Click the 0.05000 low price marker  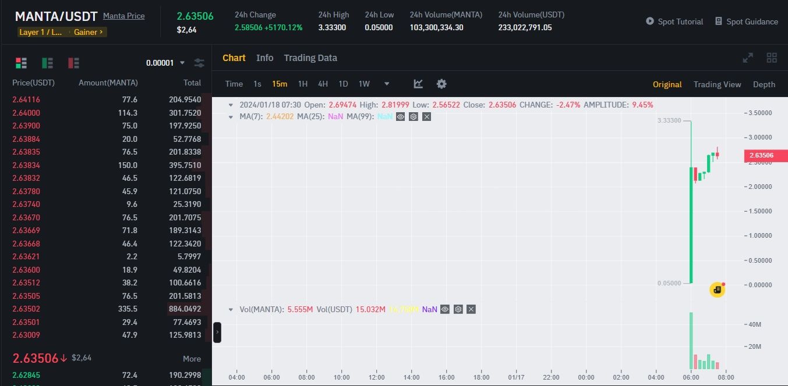click(669, 283)
